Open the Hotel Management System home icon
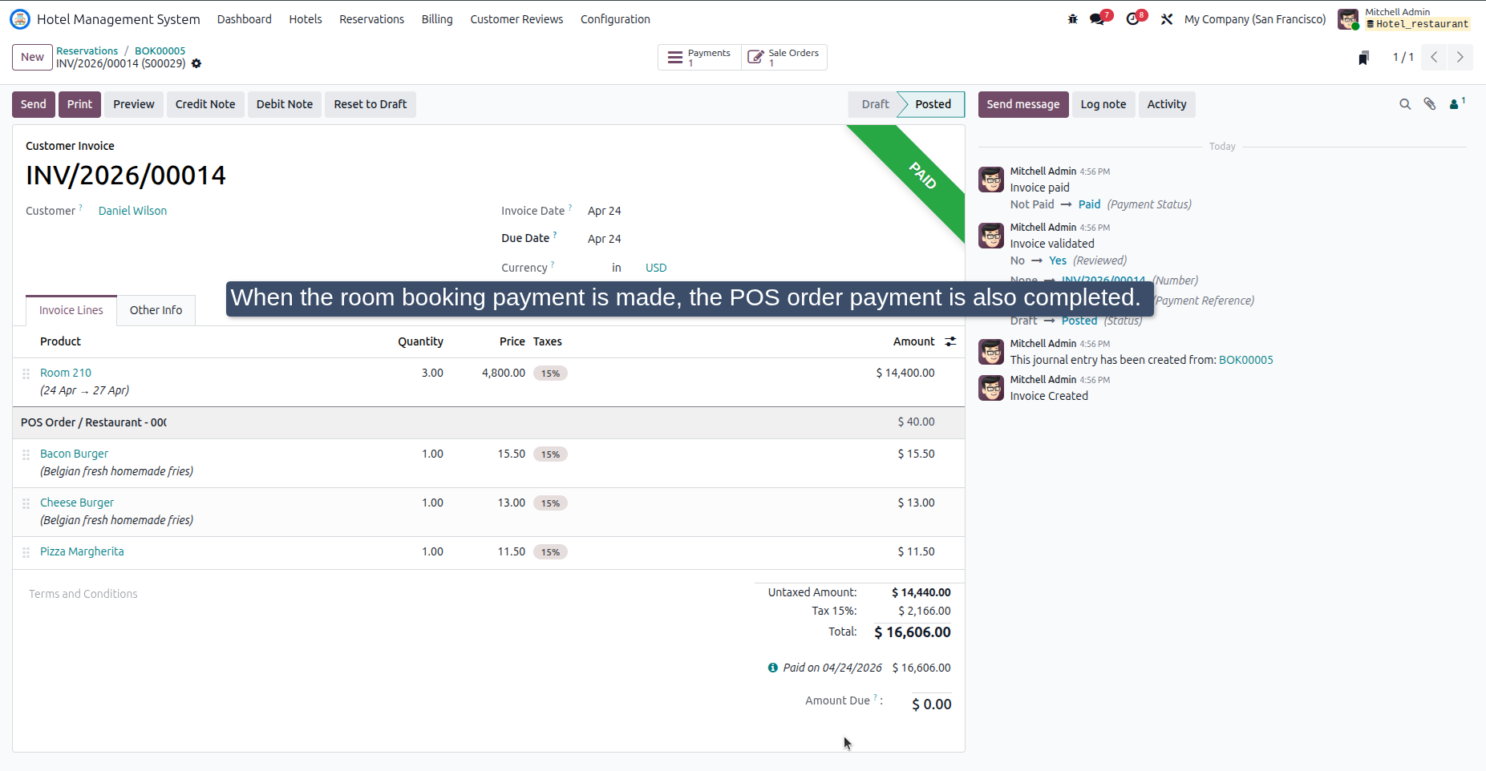This screenshot has height=771, width=1486. coord(20,19)
